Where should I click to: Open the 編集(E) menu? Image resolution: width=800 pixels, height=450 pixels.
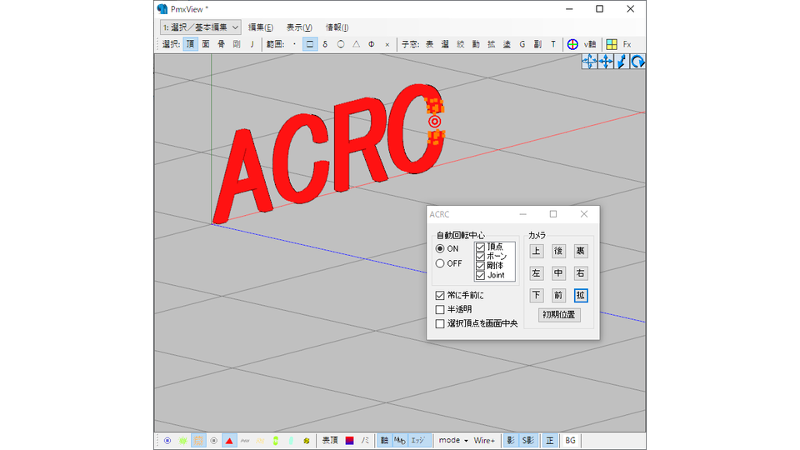260,27
